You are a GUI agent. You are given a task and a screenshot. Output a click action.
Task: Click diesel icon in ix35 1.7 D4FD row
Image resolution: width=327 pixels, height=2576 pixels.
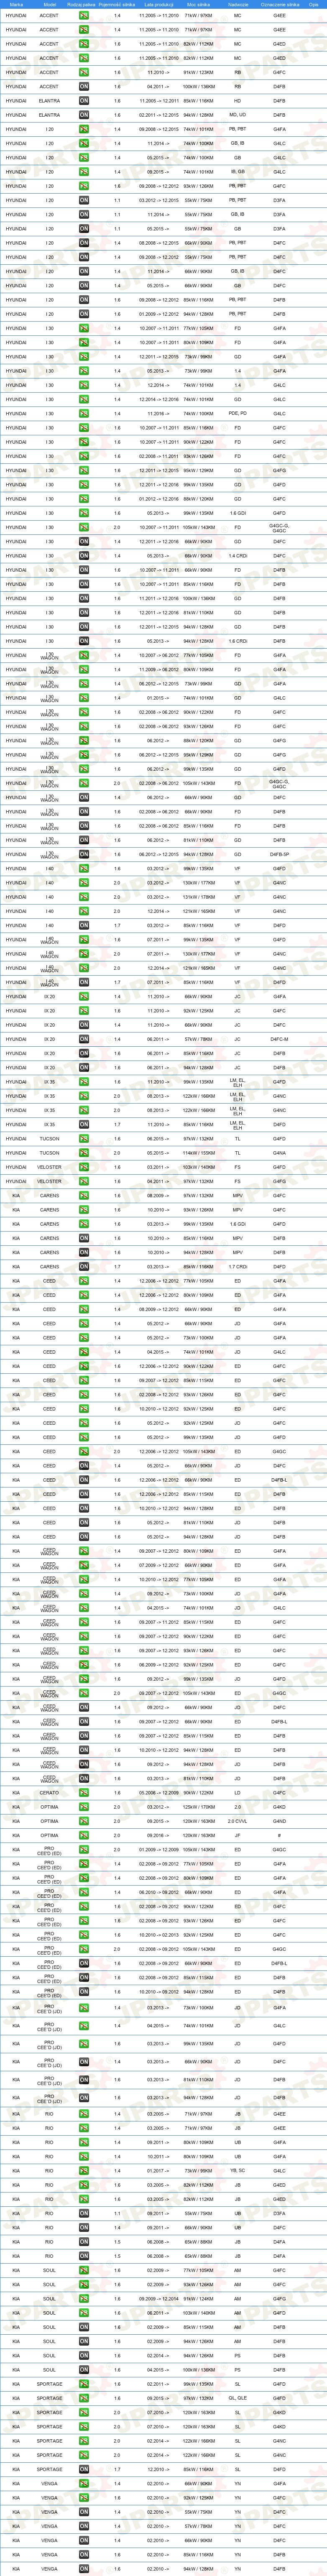click(x=84, y=1124)
